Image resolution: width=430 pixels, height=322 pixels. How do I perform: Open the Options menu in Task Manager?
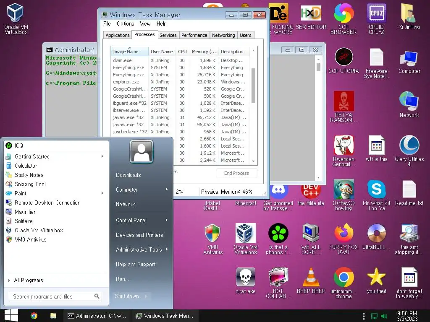click(125, 23)
